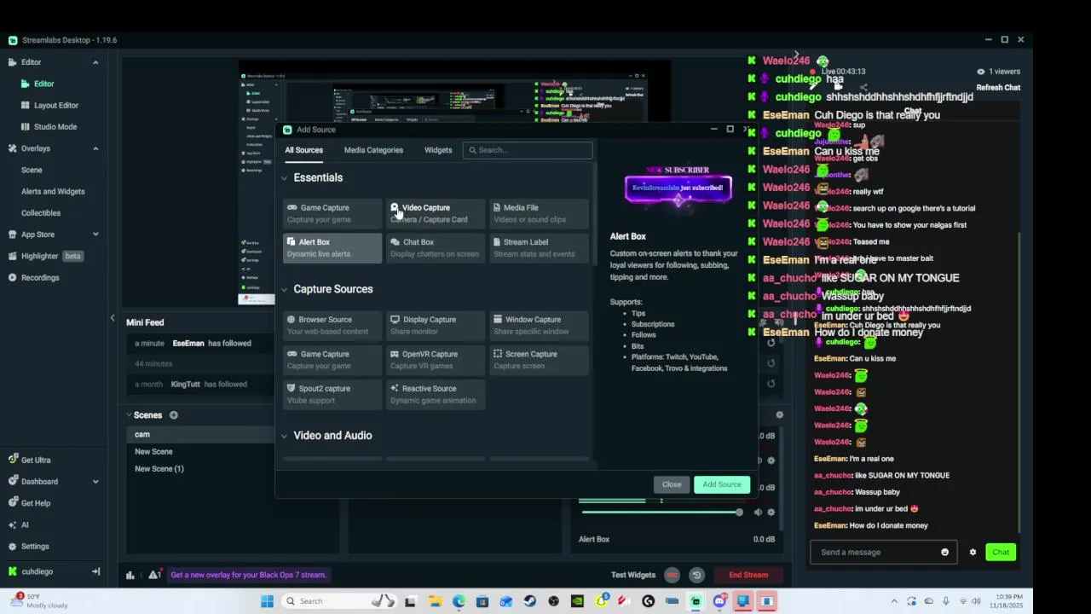Click the source search field
This screenshot has width=1091, height=614.
[x=528, y=150]
